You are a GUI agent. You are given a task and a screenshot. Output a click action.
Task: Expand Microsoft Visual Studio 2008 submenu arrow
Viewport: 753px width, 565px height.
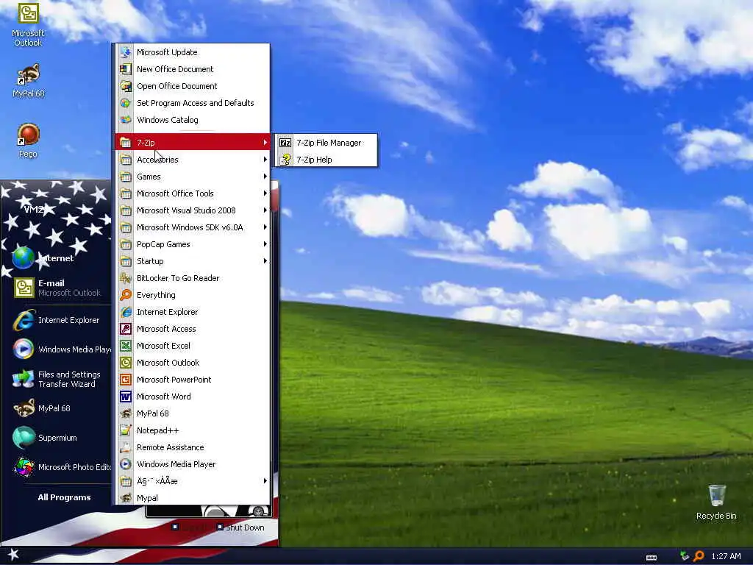[265, 210]
